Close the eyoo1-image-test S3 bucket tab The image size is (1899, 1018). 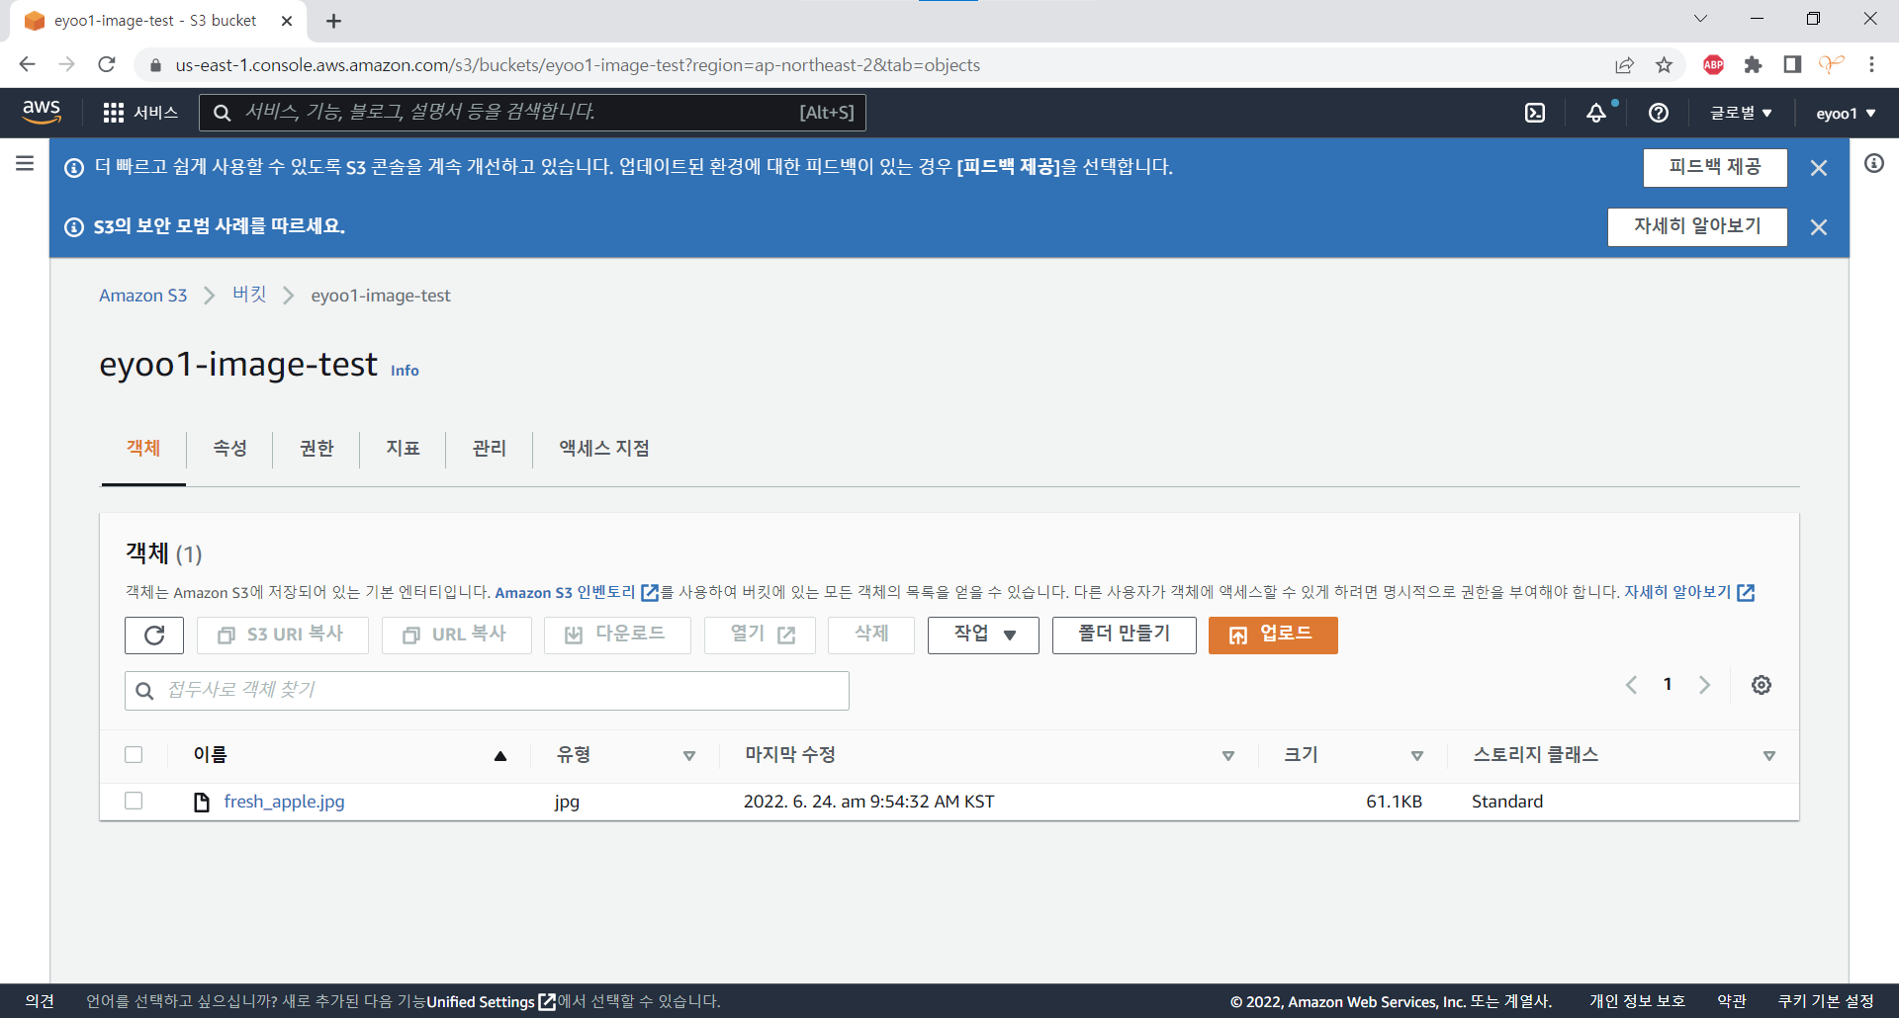coord(287,21)
